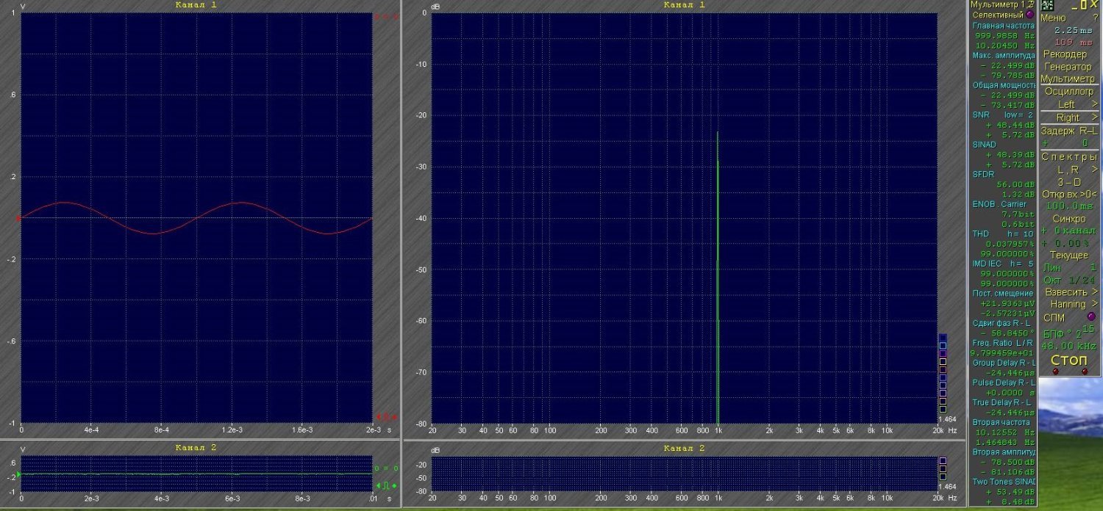Viewport: 1103px width, 511px height.
Task: Open the Генератор panel
Action: coord(1068,67)
